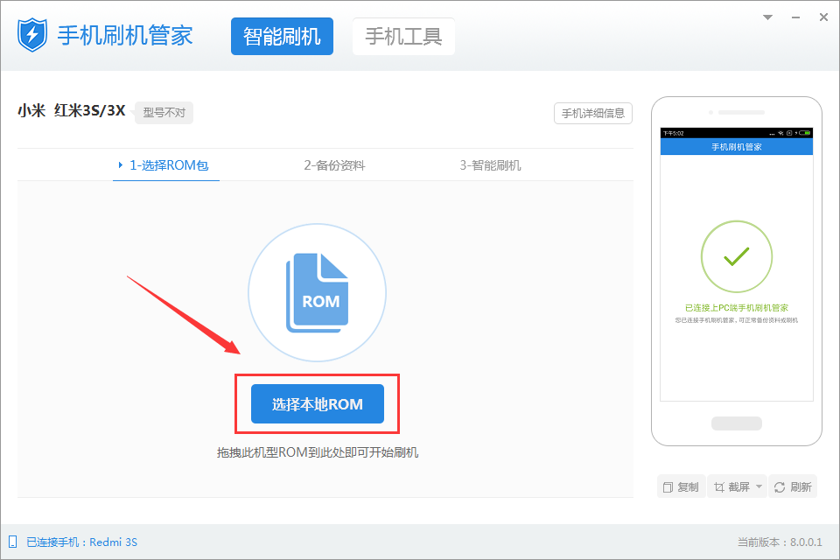Switch to the 智能刷机 tab

[x=282, y=37]
